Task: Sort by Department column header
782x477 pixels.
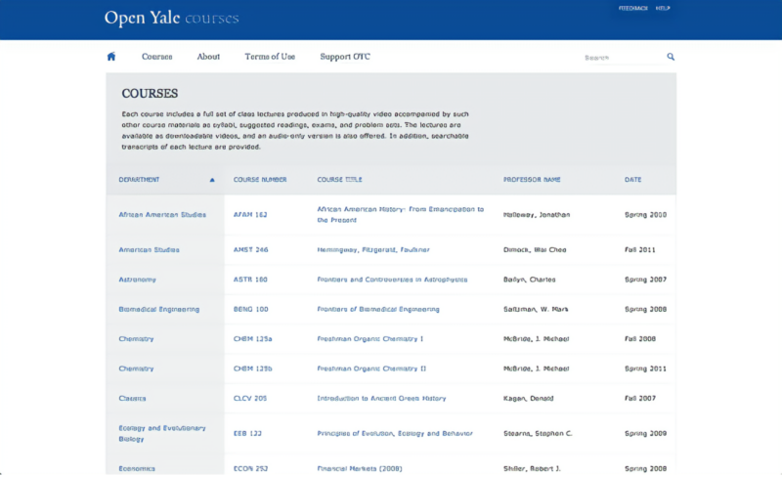Action: click(x=139, y=180)
